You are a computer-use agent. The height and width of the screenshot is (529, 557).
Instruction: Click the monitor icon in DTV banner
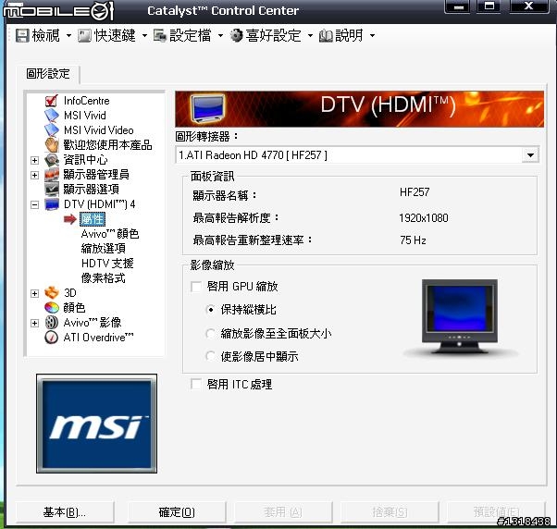(x=207, y=108)
